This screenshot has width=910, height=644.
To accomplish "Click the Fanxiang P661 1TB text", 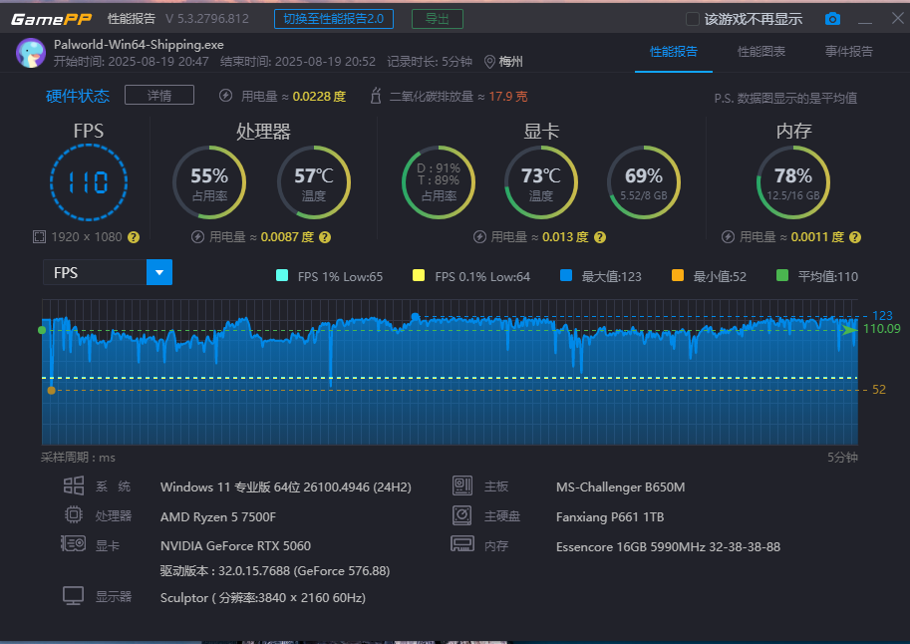I will [x=610, y=516].
